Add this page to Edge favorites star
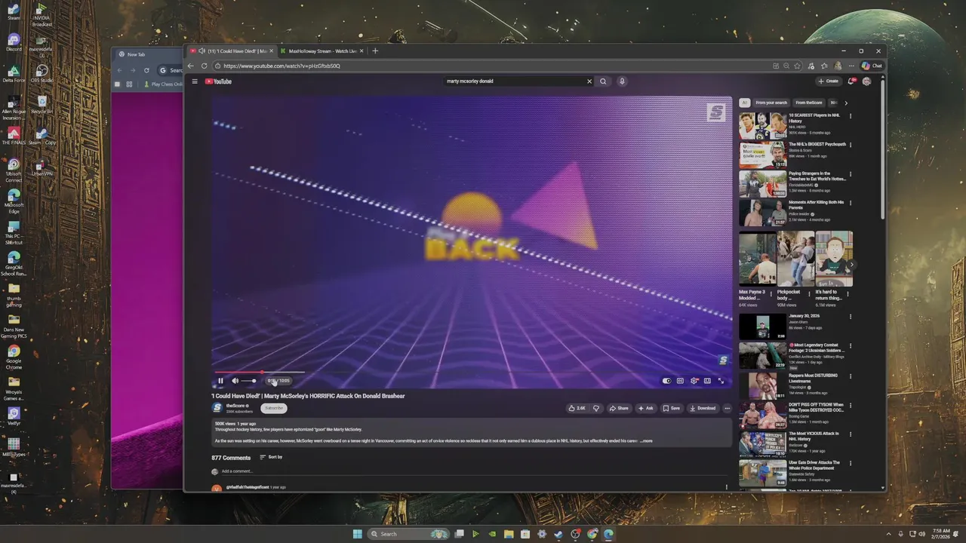This screenshot has height=543, width=966. pos(798,66)
